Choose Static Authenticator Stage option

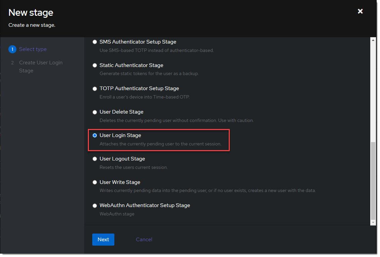95,65
